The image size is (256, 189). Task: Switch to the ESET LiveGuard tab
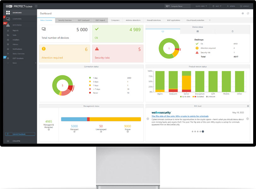(x=84, y=20)
